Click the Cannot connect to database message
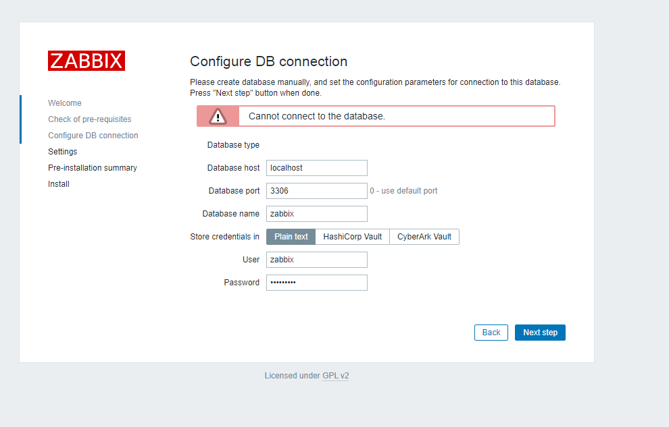Viewport: 669px width, 427px height. click(317, 116)
